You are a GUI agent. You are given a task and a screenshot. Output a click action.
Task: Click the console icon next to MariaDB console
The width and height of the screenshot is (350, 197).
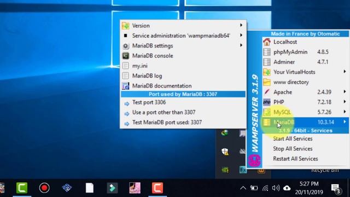[x=126, y=56]
